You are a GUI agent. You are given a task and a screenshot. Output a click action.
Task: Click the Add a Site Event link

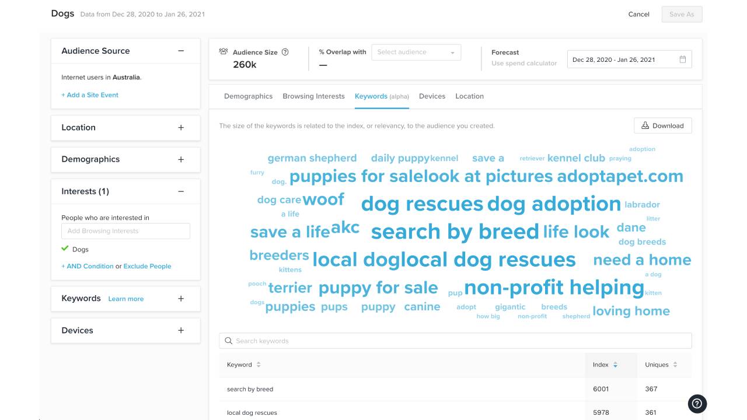pyautogui.click(x=90, y=95)
